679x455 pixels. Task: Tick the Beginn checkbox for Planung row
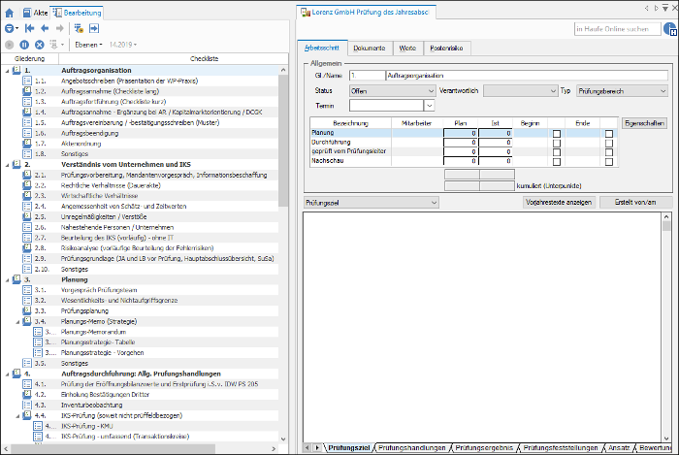(557, 134)
